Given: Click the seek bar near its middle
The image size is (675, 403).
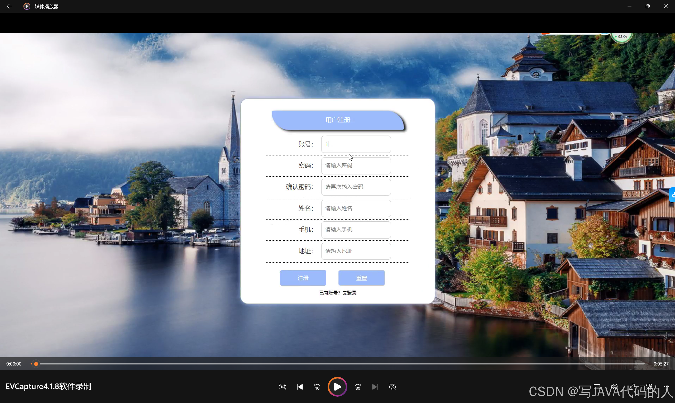Looking at the screenshot, I should tap(337, 364).
